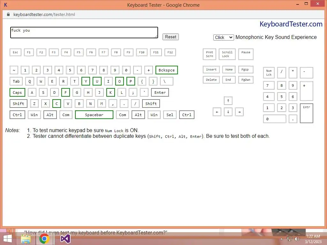
Task: Focus the text input area
Action: pyautogui.click(x=84, y=33)
